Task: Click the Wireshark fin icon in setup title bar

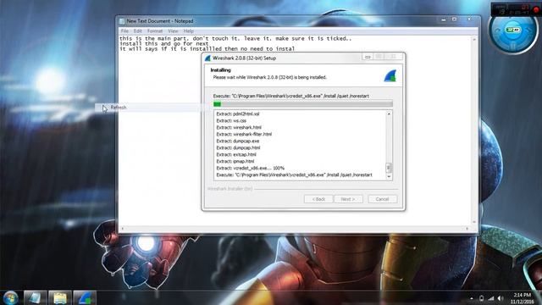Action: click(207, 58)
